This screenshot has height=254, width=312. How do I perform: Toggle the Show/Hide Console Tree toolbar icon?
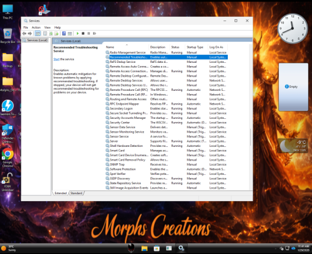[x=37, y=34]
